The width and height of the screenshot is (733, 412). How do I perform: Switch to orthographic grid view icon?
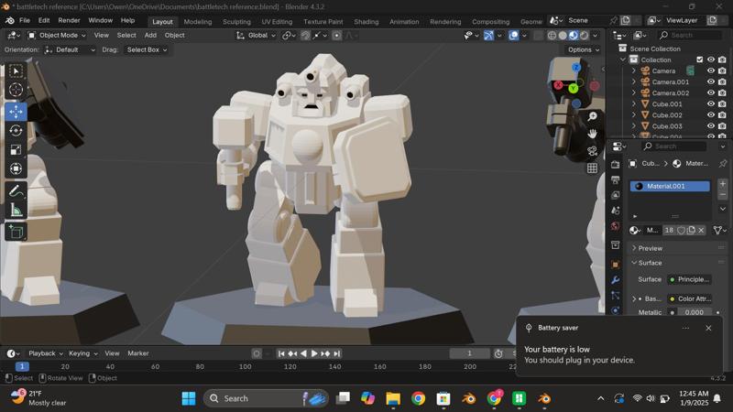coord(593,168)
